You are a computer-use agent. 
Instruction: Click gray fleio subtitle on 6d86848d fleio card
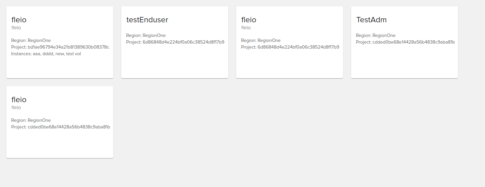[x=246, y=28]
